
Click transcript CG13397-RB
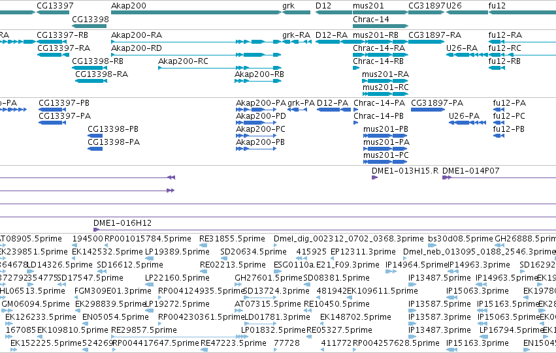[63, 35]
